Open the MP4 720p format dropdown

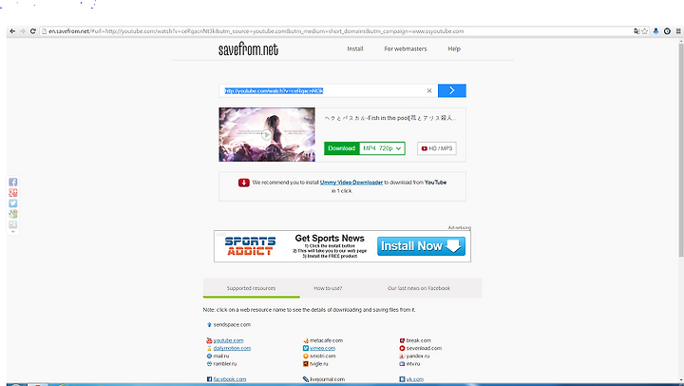click(x=382, y=148)
